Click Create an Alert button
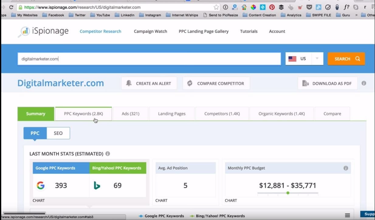Screen dimensions: 375x220 click(x=149, y=83)
